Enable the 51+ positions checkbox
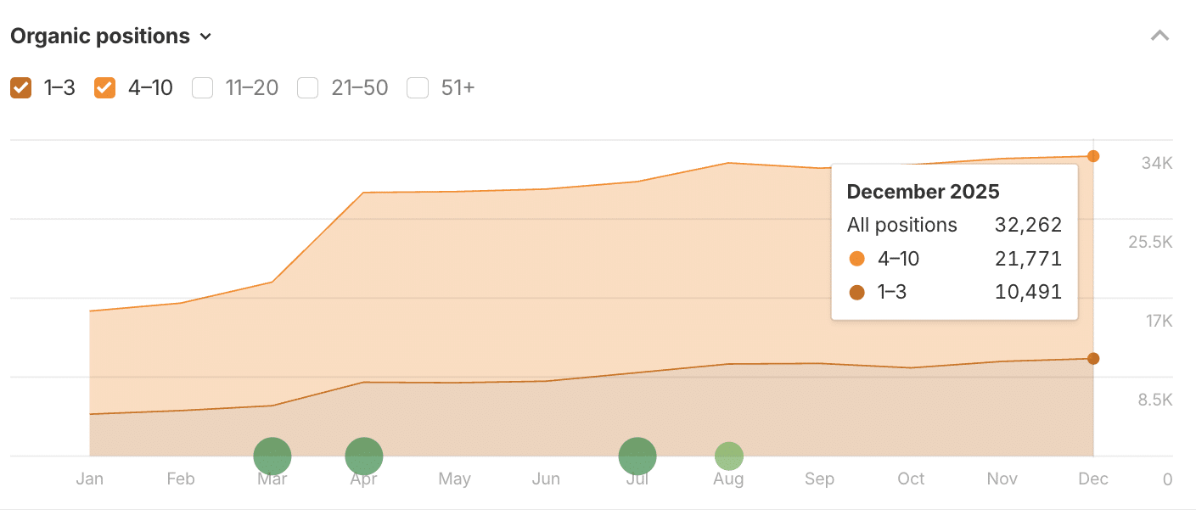This screenshot has height=515, width=1196. [x=418, y=87]
